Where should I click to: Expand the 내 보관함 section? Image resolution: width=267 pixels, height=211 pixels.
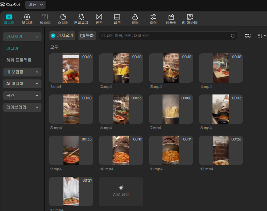click(22, 72)
